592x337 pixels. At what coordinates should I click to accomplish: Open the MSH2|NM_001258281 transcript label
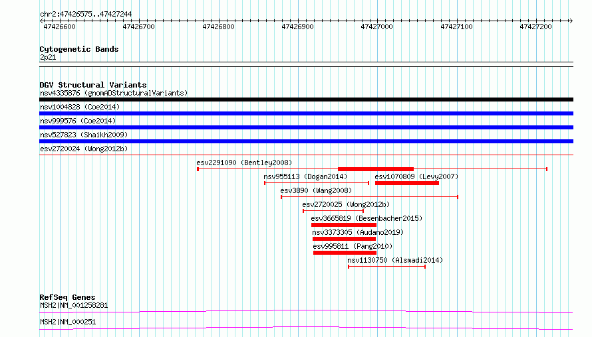click(x=74, y=305)
